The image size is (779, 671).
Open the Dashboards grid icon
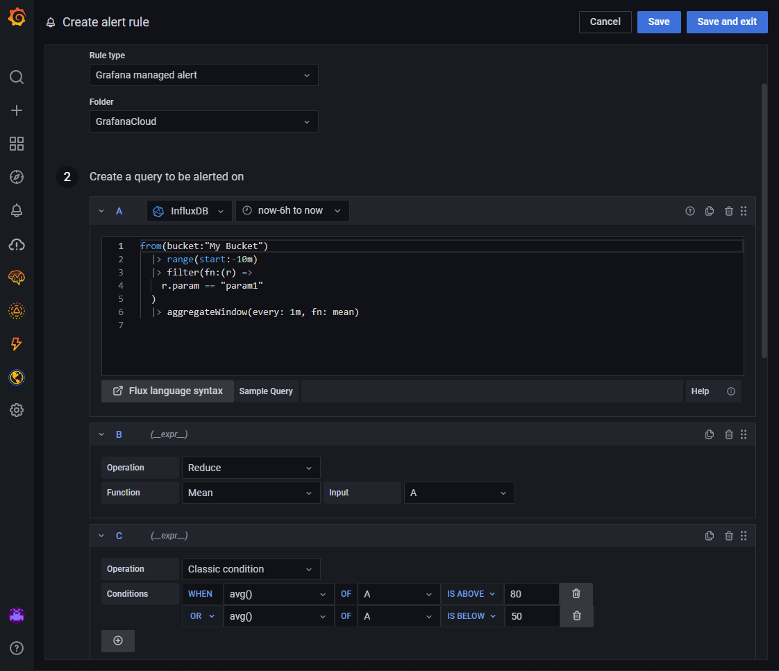point(17,144)
